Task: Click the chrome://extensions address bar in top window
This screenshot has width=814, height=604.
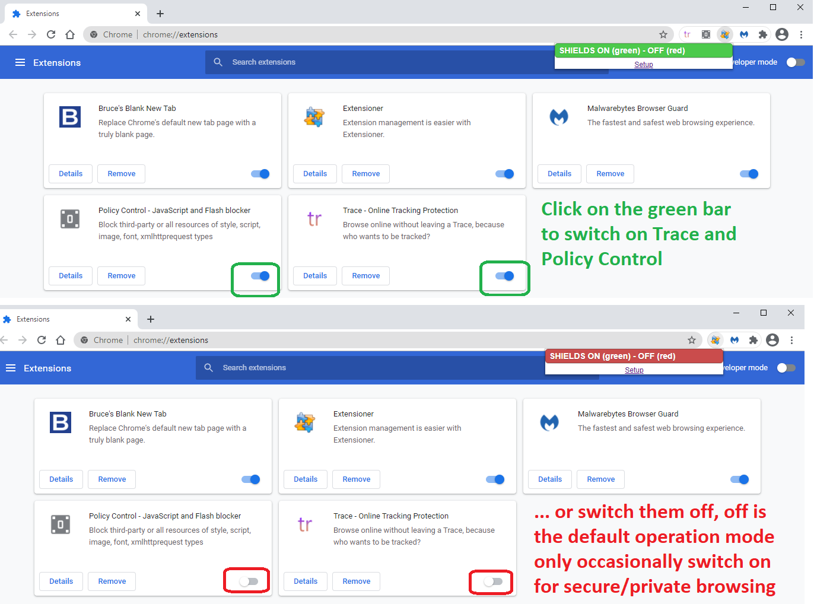Action: pyautogui.click(x=379, y=34)
